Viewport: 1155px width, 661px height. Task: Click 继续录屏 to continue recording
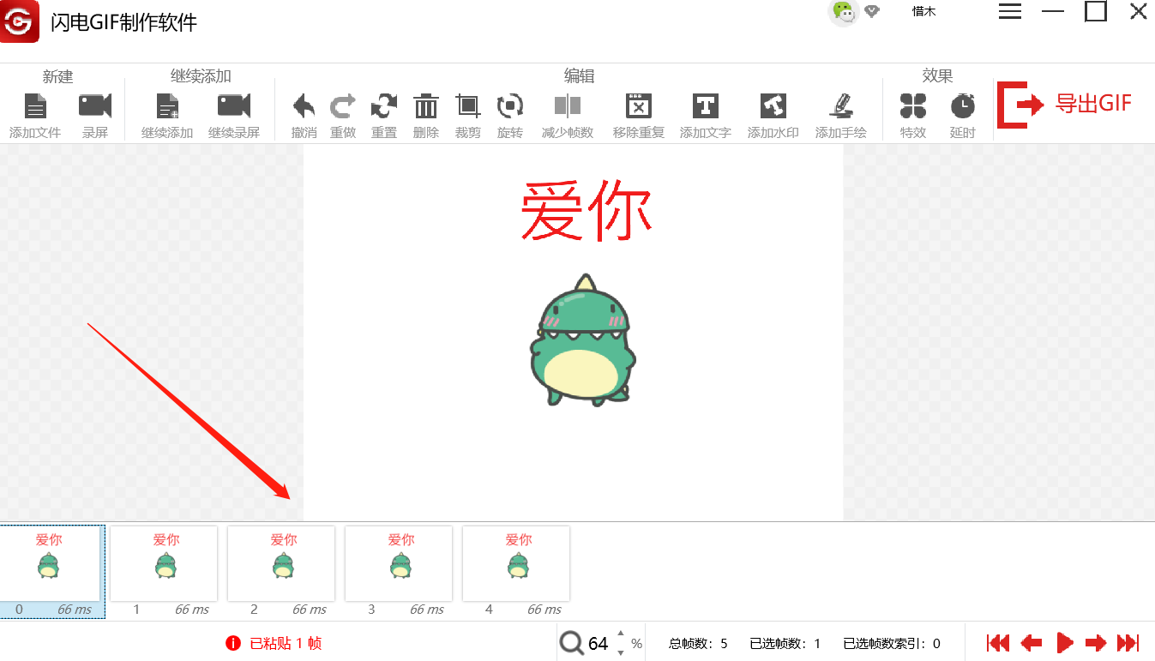pyautogui.click(x=234, y=106)
